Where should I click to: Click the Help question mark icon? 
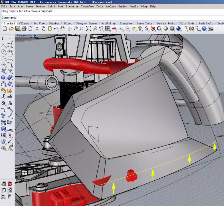point(204,28)
